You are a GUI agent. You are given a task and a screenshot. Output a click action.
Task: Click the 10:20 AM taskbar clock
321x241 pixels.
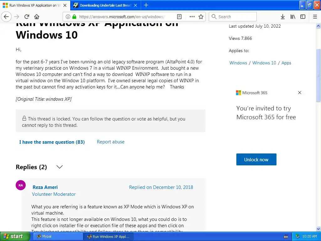click(309, 237)
